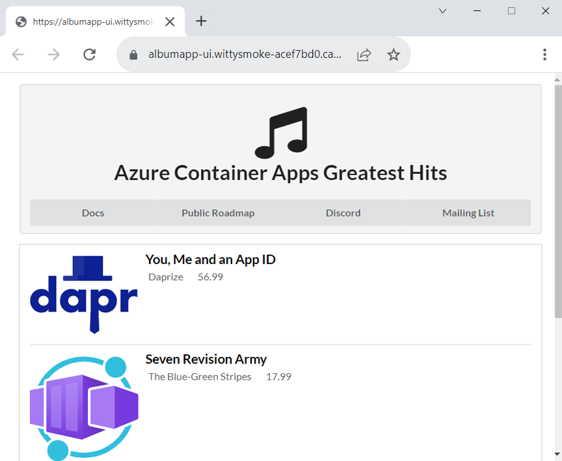Click the purple Azure Container Apps album artwork
Viewport: 562px width, 461px height.
point(83,406)
